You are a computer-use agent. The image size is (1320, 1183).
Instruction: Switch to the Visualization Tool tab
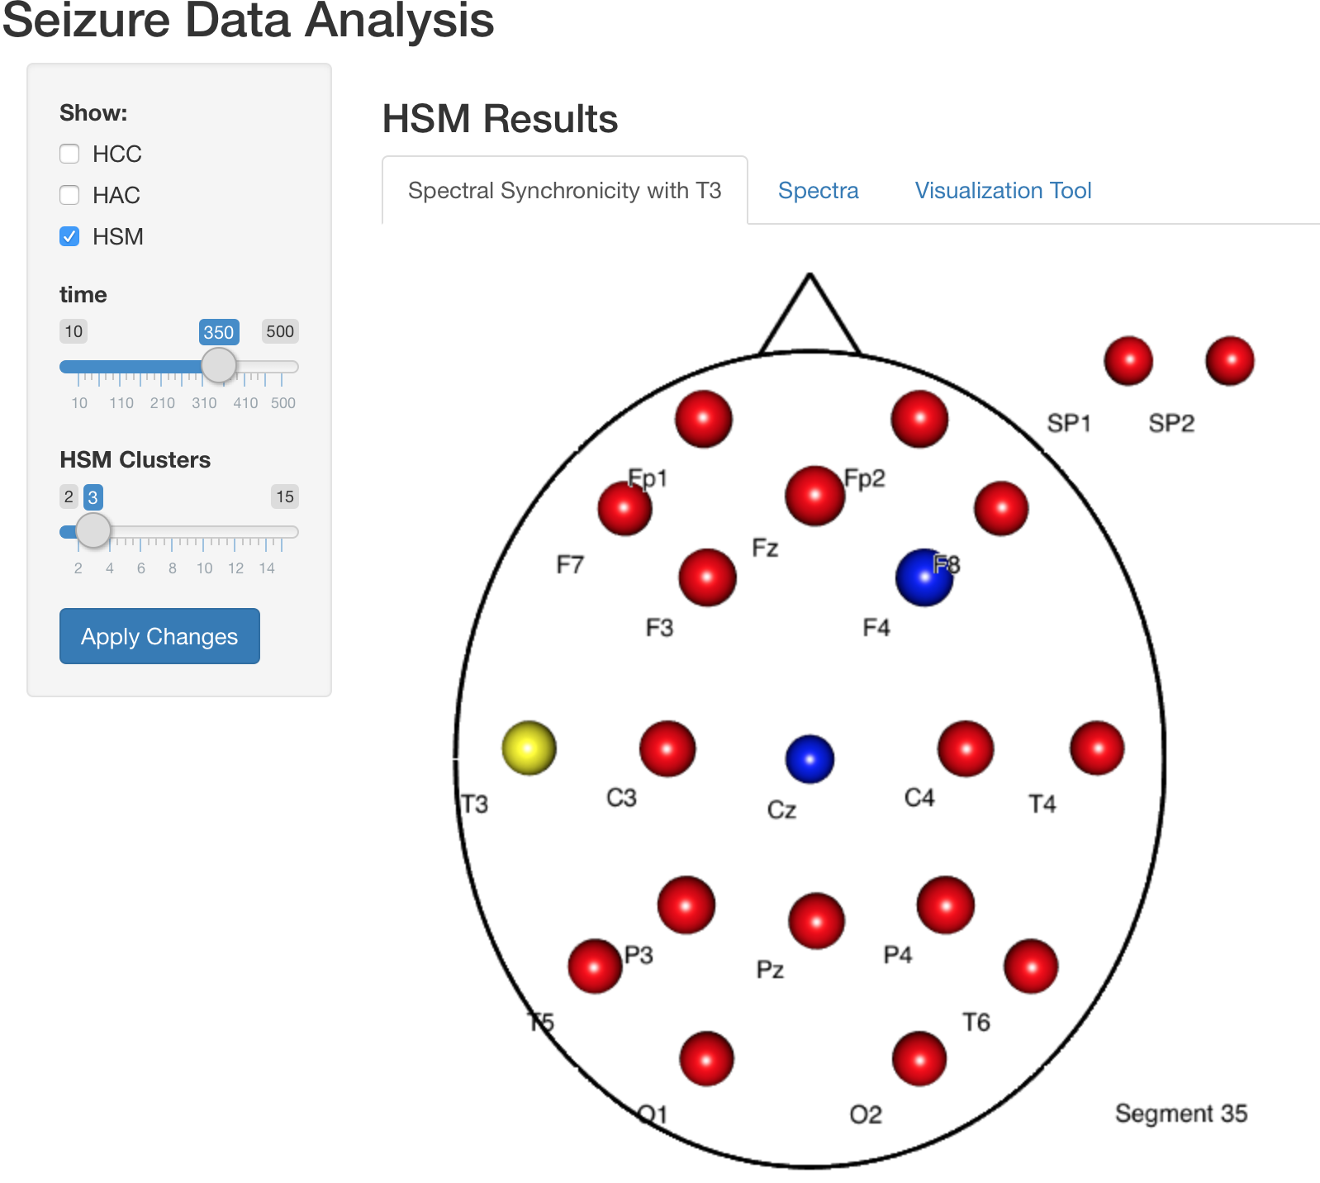tap(1003, 191)
